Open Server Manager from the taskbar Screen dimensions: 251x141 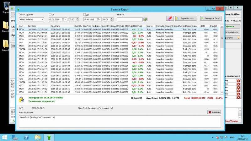click(15, 137)
